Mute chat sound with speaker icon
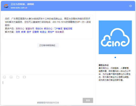Viewport: 136px width, 106px height. (x=130, y=6)
